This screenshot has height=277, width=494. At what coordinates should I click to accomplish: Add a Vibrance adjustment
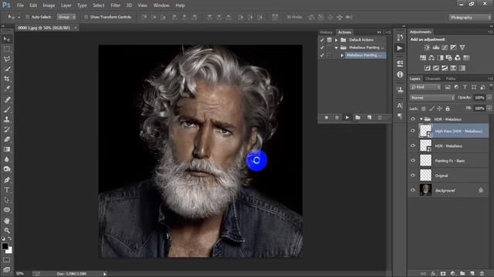(462, 48)
